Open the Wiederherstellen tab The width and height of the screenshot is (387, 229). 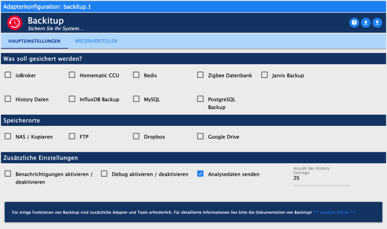pyautogui.click(x=96, y=41)
